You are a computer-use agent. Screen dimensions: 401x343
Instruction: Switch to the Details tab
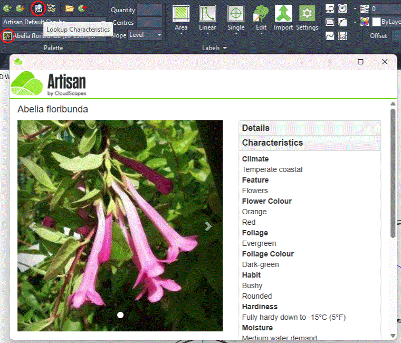click(x=309, y=128)
